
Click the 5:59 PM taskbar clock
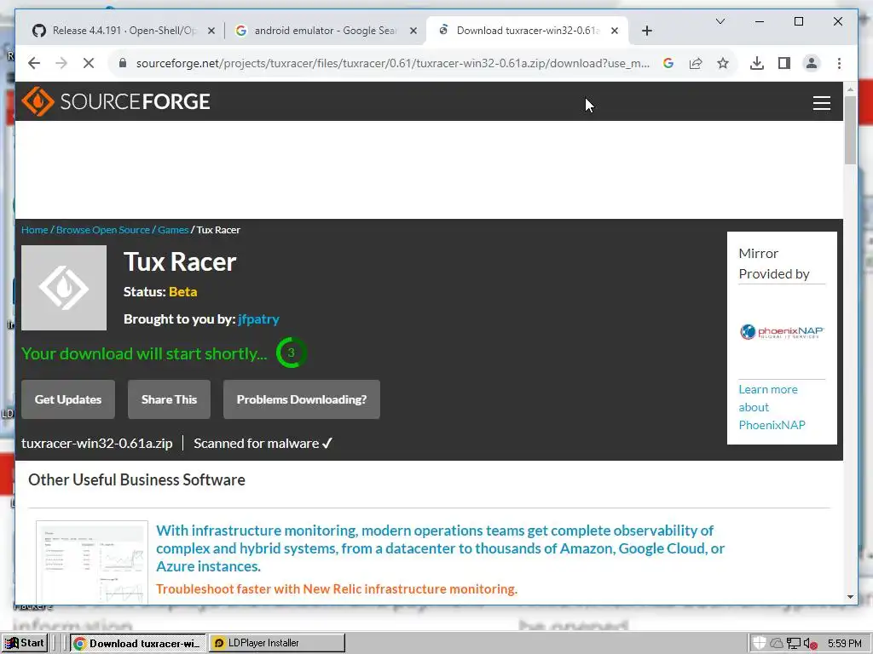[845, 644]
